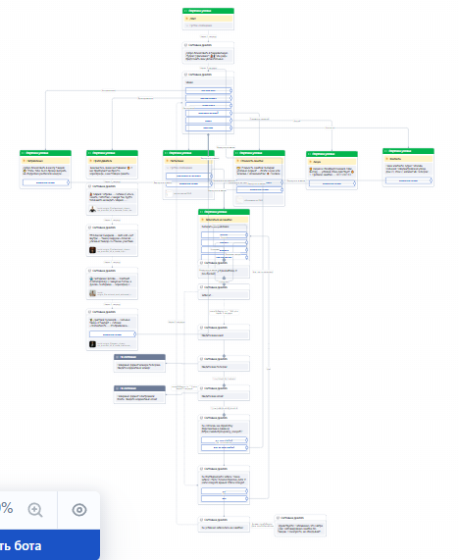
Task: Select the yellow /start command row
Action: (x=208, y=19)
